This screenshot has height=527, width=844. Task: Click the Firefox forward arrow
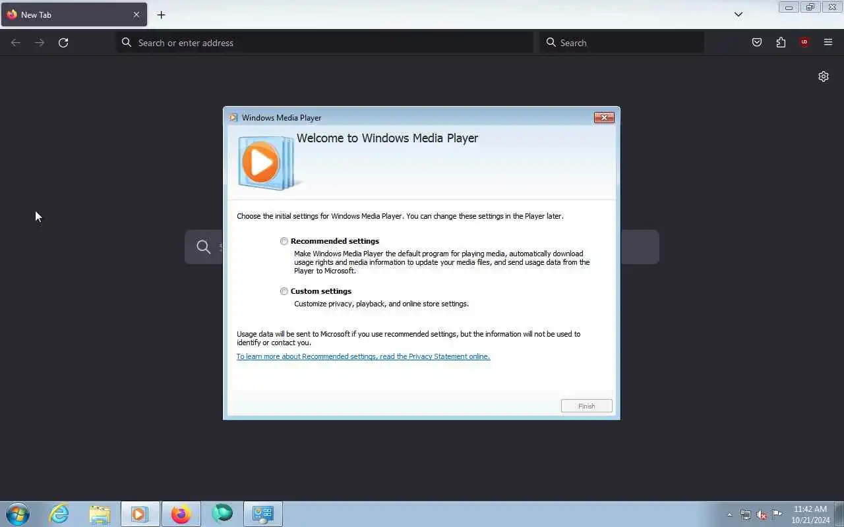pos(40,43)
